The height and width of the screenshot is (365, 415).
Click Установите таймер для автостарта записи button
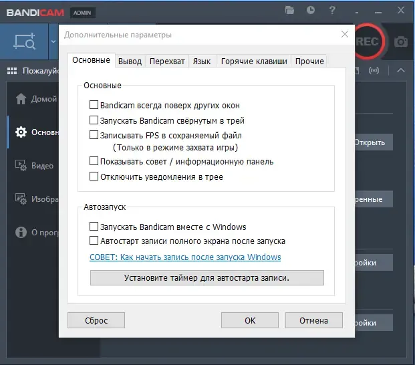(x=207, y=277)
